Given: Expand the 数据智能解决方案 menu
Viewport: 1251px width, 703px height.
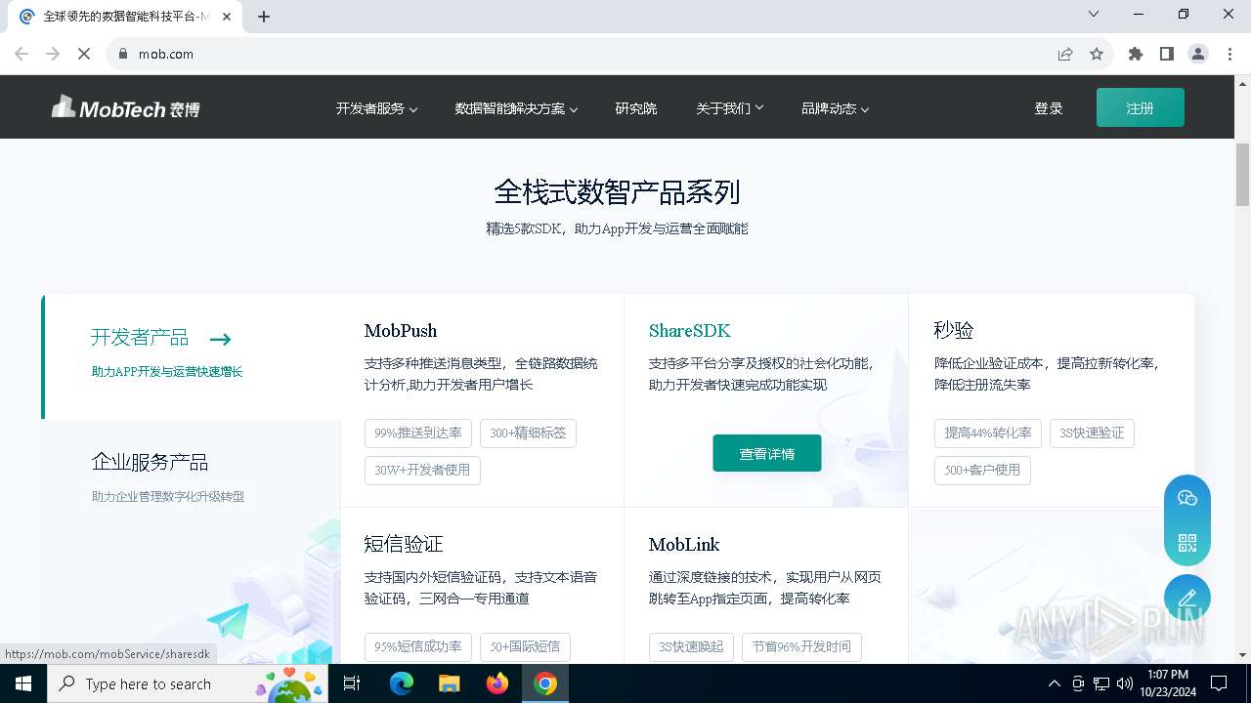Looking at the screenshot, I should [x=516, y=108].
